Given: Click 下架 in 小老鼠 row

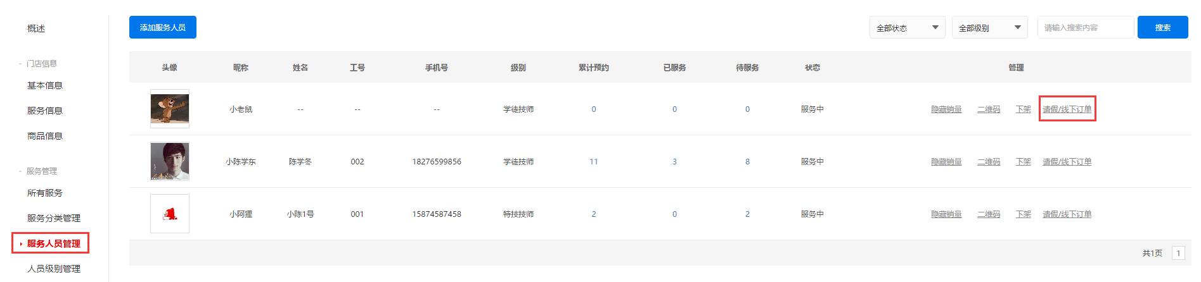Looking at the screenshot, I should point(1024,109).
